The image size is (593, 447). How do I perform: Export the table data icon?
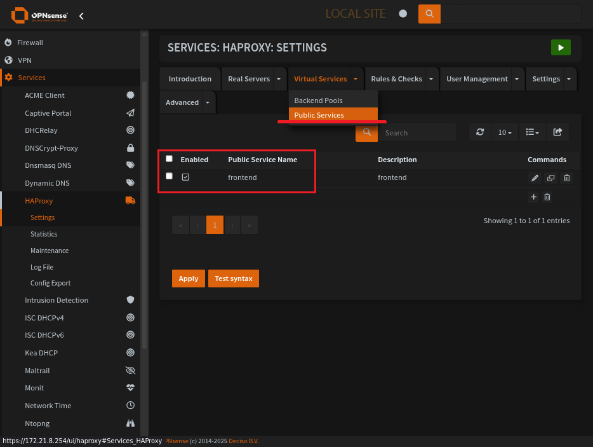[557, 132]
